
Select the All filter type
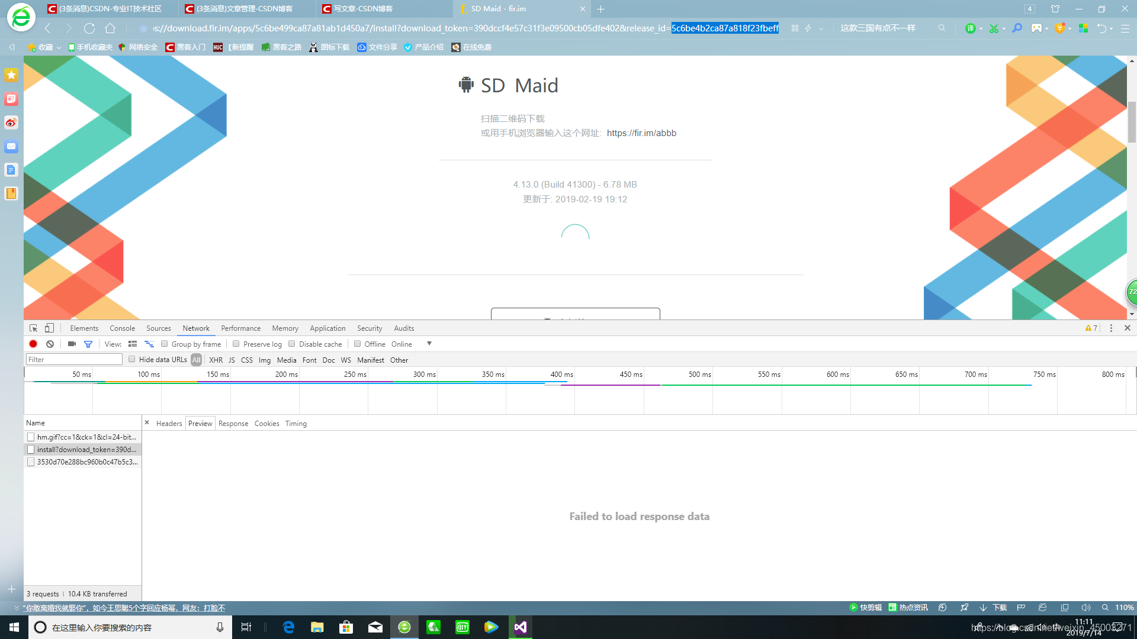197,360
